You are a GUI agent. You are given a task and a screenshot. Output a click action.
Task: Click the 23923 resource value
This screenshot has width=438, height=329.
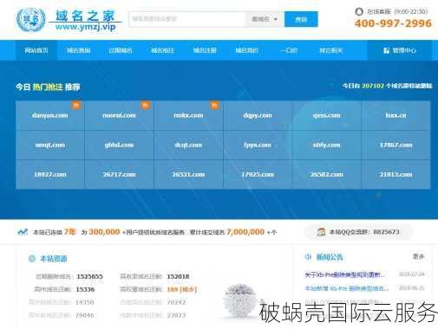(x=176, y=315)
